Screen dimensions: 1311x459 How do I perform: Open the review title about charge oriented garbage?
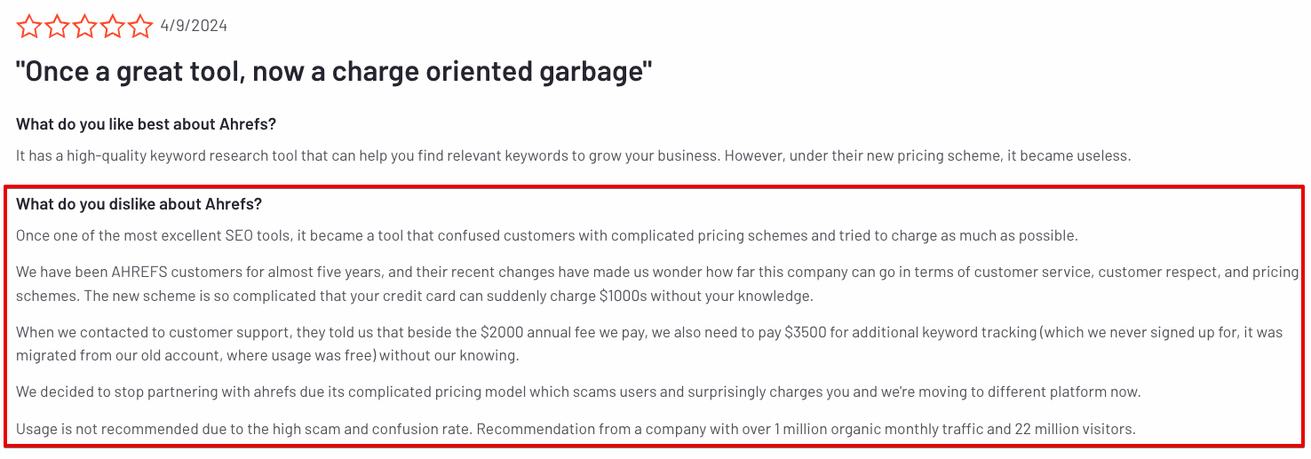tap(334, 71)
